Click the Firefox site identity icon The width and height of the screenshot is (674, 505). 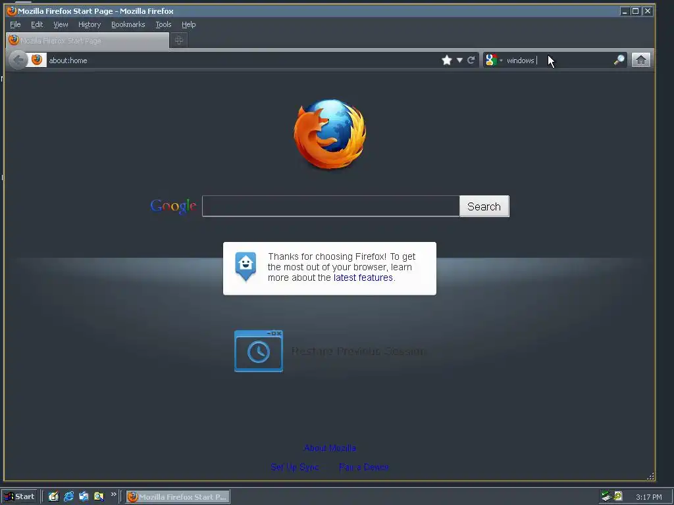click(x=37, y=60)
